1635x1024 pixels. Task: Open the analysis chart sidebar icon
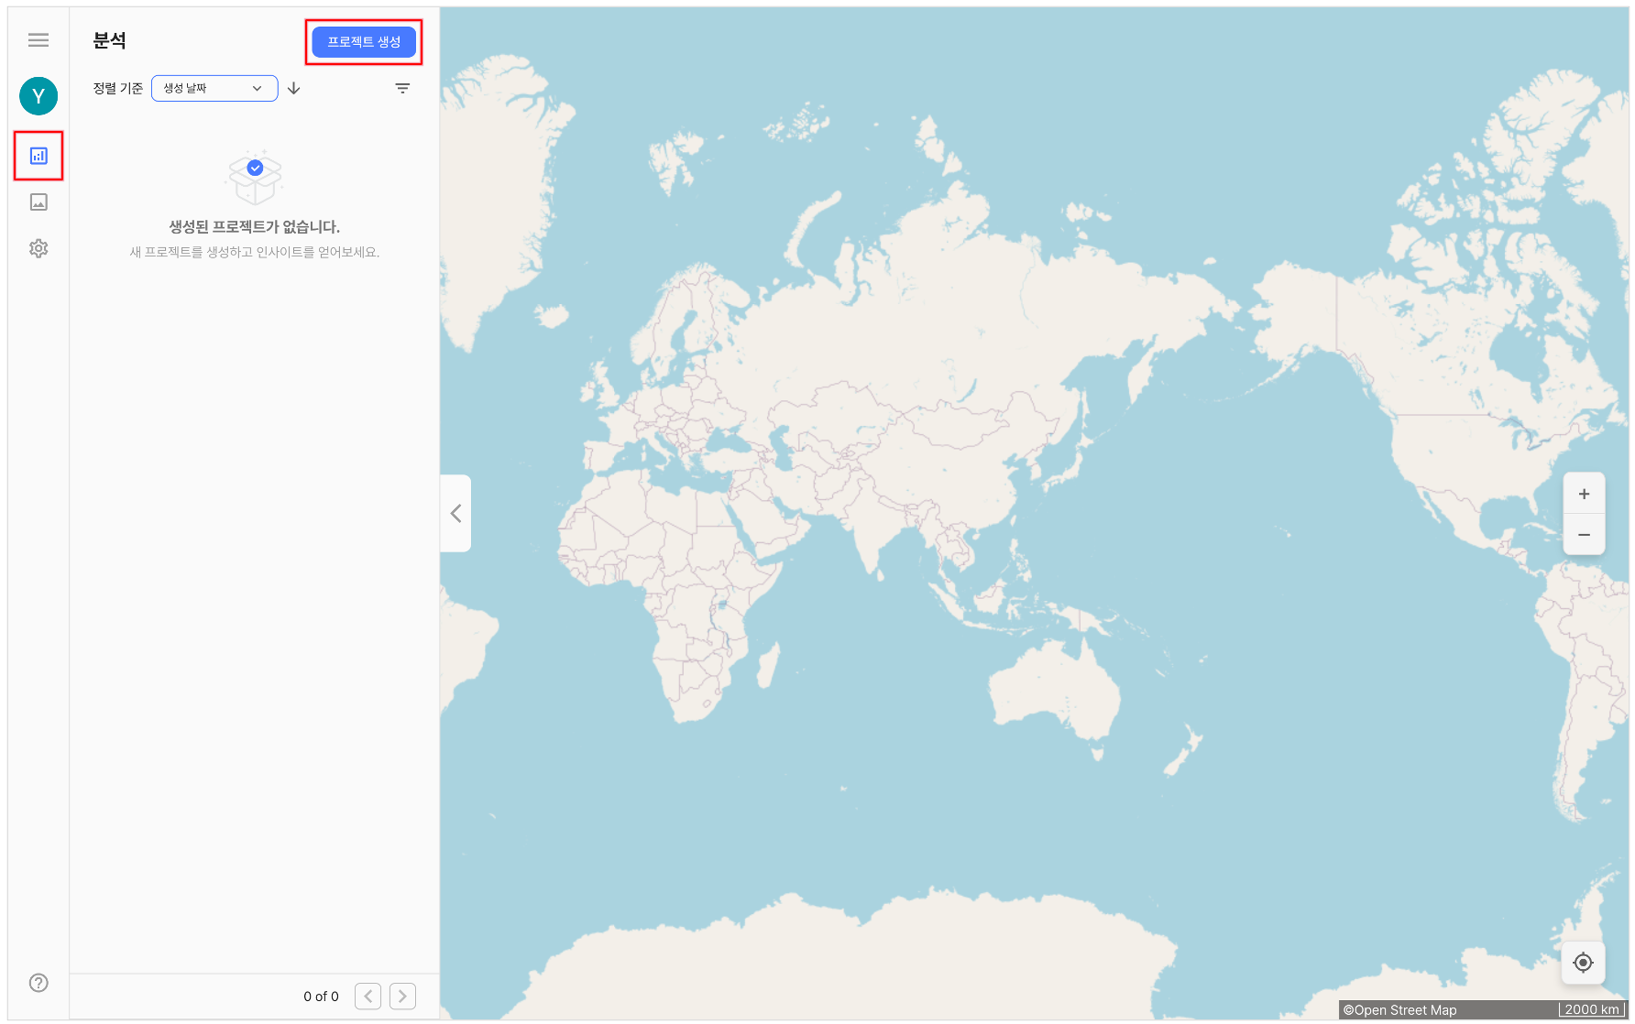[38, 156]
